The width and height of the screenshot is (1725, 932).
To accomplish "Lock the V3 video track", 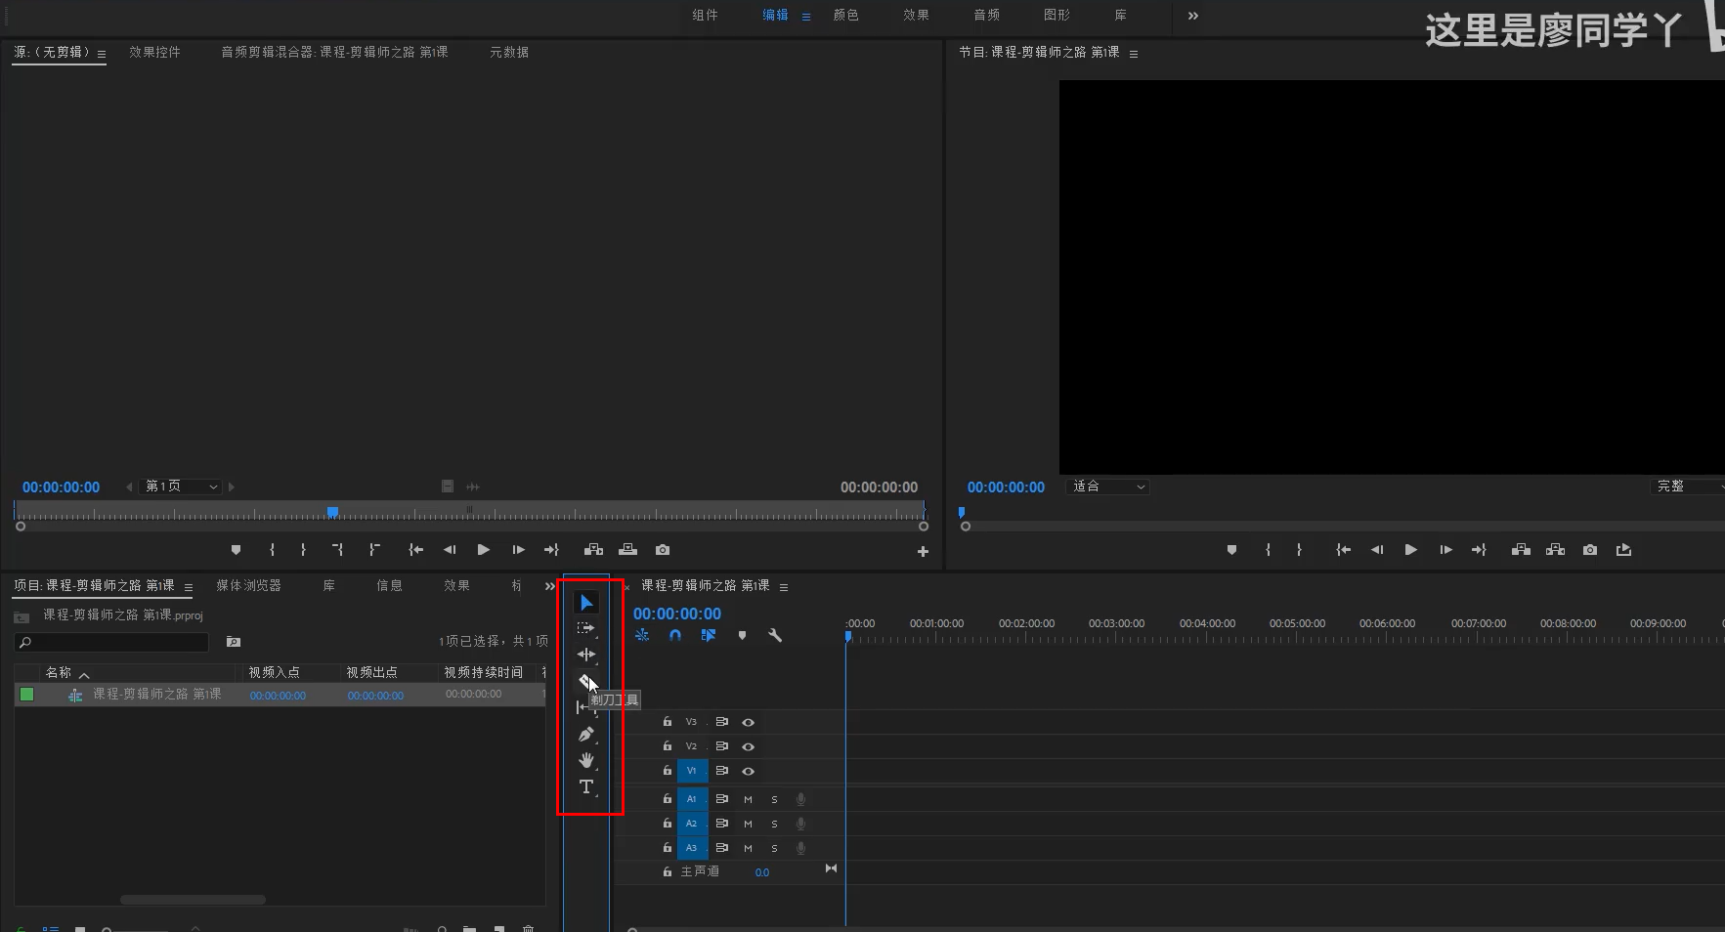I will tap(668, 722).
